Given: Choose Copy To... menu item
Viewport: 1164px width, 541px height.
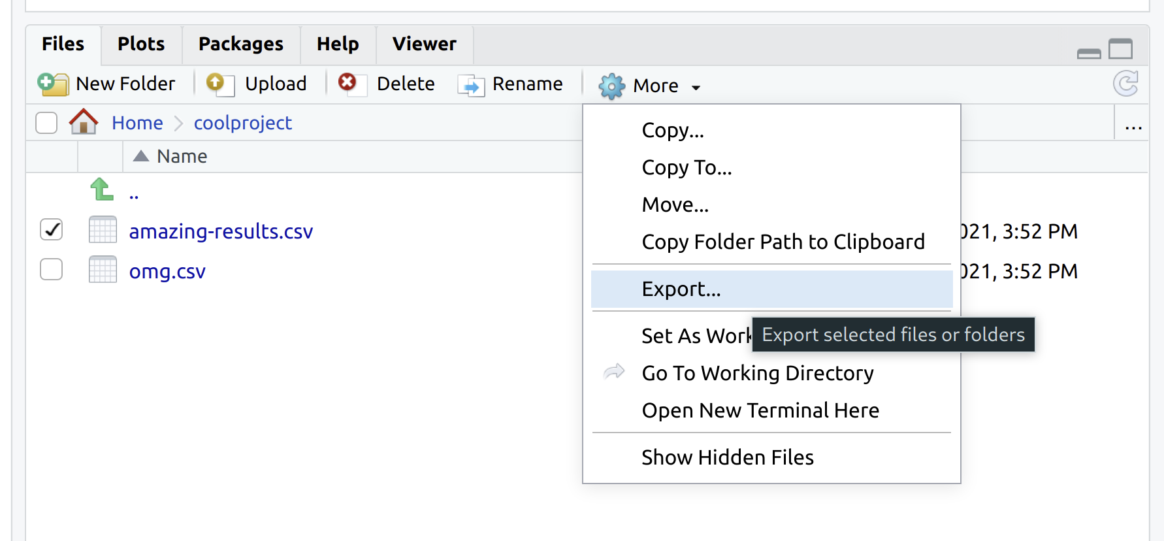Looking at the screenshot, I should [x=771, y=167].
